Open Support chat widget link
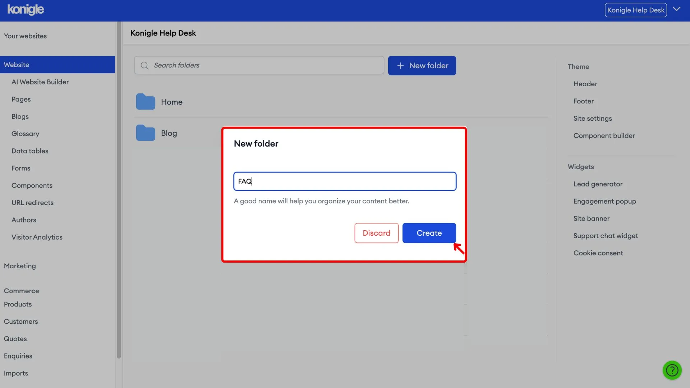The image size is (690, 388). (x=606, y=236)
